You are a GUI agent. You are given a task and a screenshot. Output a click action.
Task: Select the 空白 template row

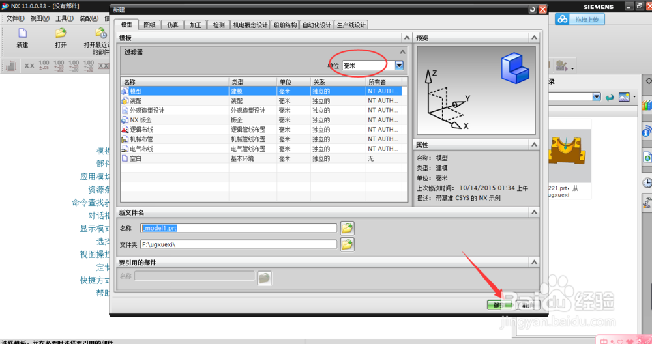click(x=261, y=158)
